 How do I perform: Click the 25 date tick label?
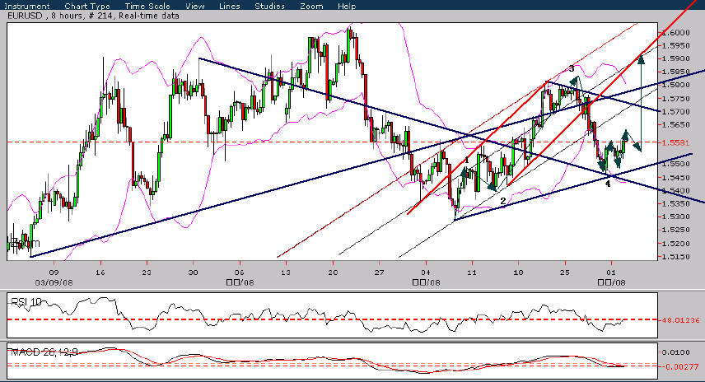(x=565, y=273)
